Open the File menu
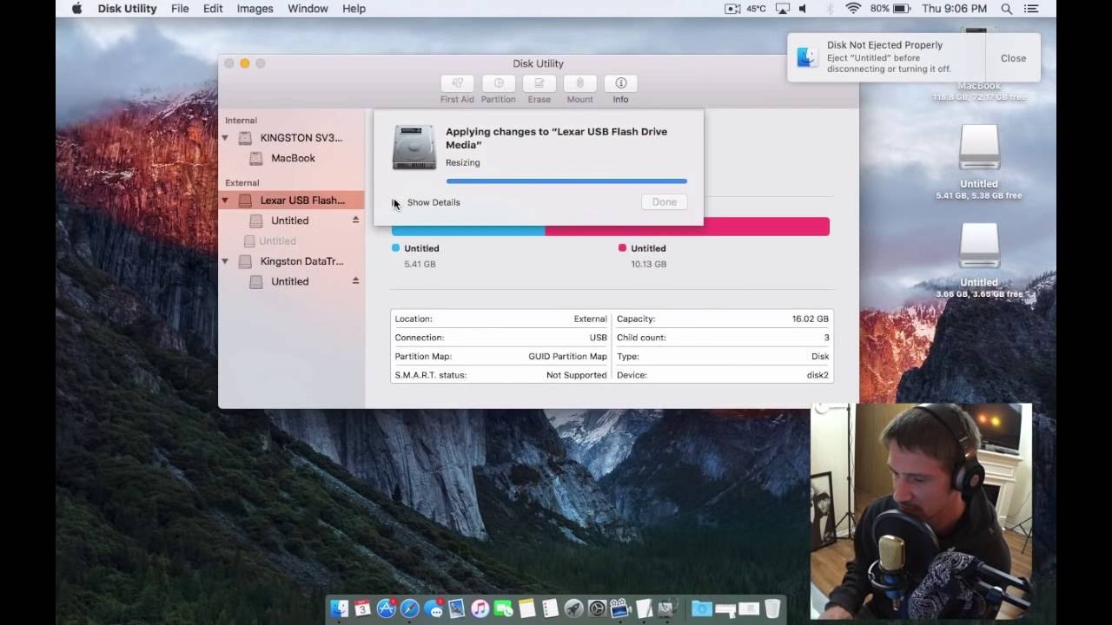Image resolution: width=1112 pixels, height=625 pixels. click(180, 9)
